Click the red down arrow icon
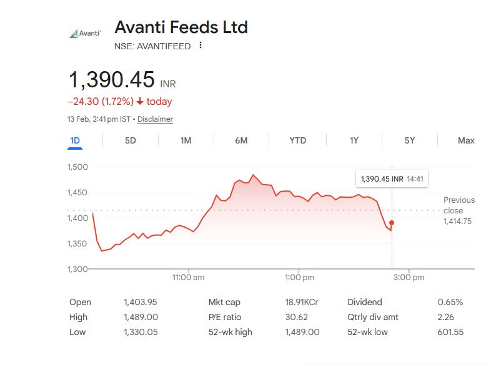Image resolution: width=486 pixels, height=365 pixels. point(140,102)
